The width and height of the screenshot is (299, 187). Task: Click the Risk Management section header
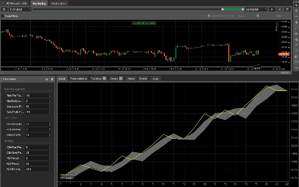pos(14,89)
